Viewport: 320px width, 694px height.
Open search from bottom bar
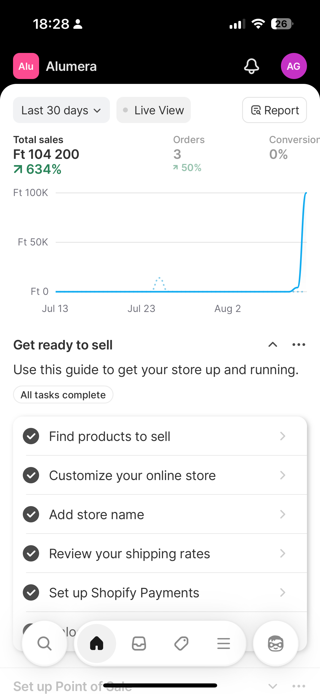click(x=45, y=643)
